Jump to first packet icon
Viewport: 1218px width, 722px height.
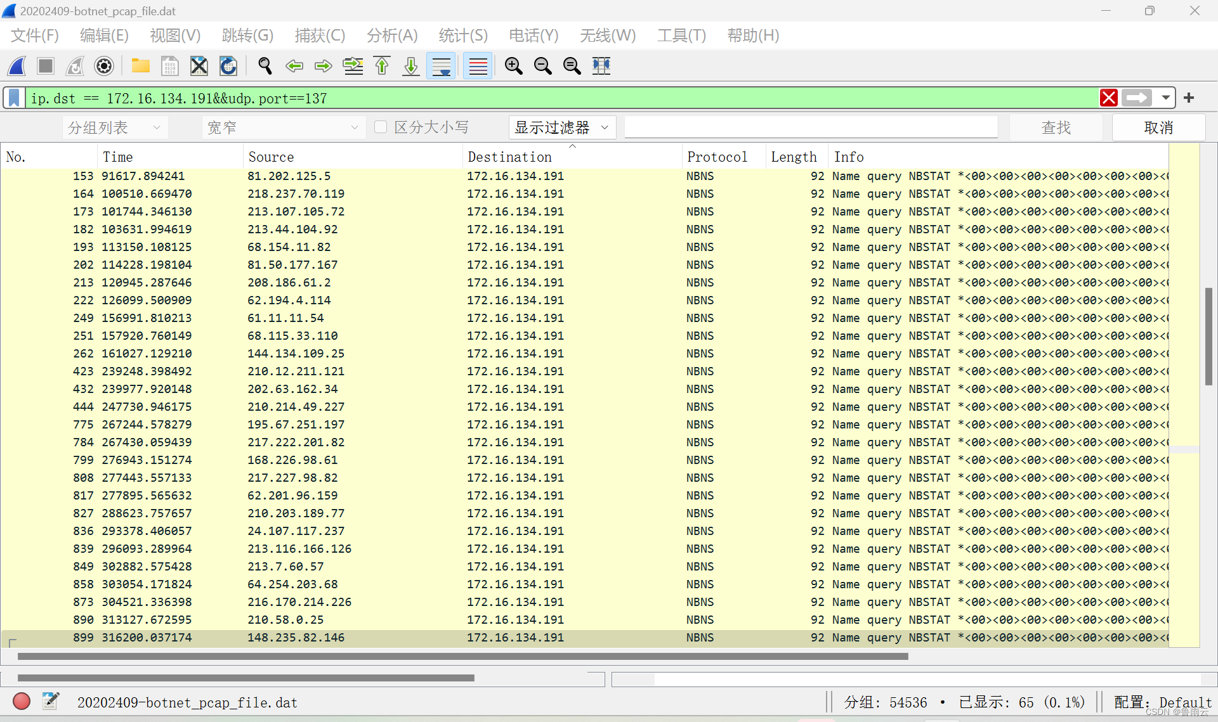(x=382, y=66)
